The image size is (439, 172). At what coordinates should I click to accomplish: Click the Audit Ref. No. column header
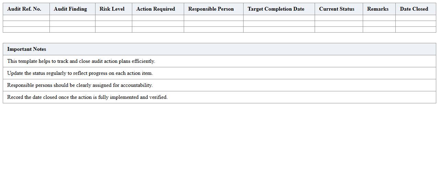[24, 9]
